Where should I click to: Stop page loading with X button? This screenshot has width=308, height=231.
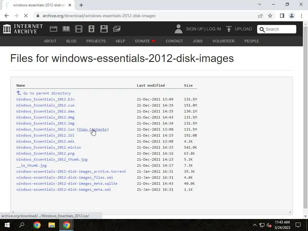pyautogui.click(x=26, y=16)
